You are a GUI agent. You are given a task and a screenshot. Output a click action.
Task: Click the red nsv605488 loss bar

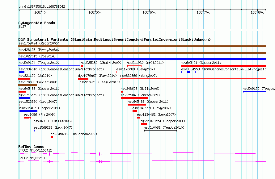(x=137, y=105)
